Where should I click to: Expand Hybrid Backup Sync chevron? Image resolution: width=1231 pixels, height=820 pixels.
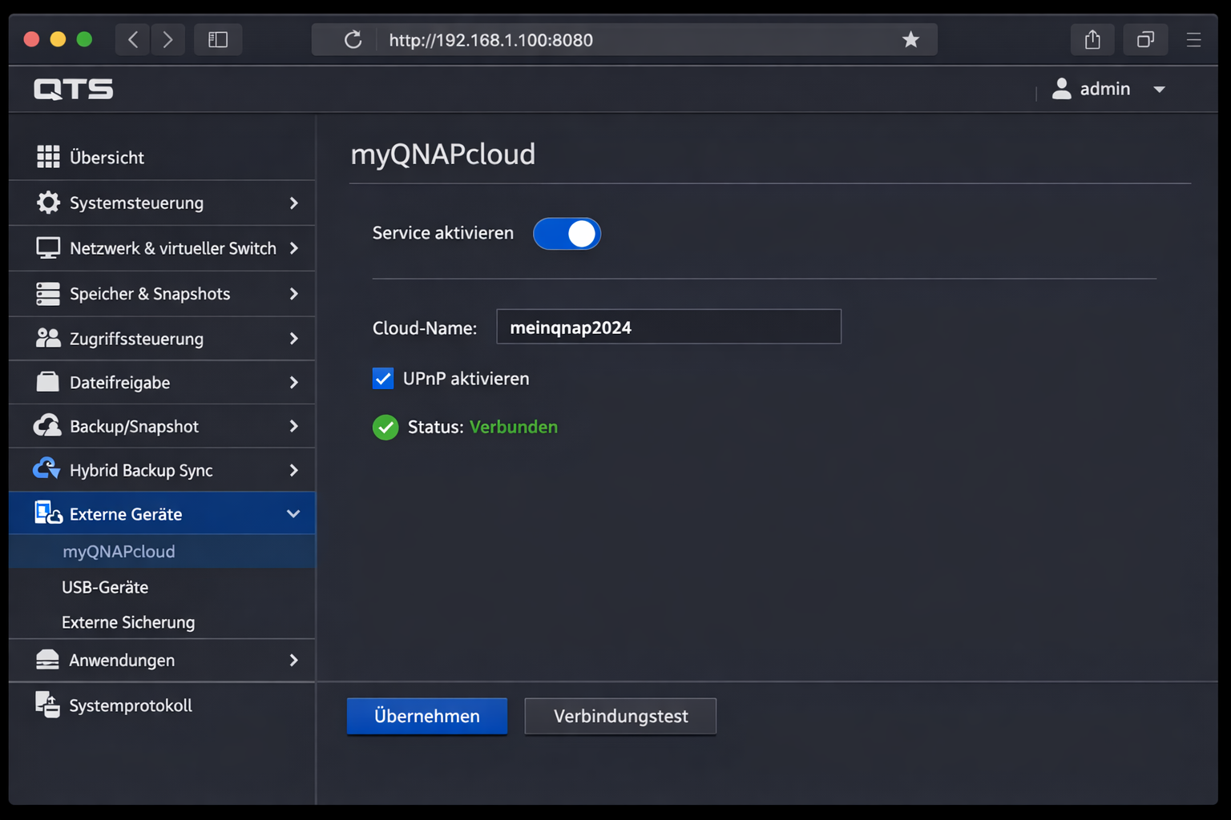click(x=294, y=470)
